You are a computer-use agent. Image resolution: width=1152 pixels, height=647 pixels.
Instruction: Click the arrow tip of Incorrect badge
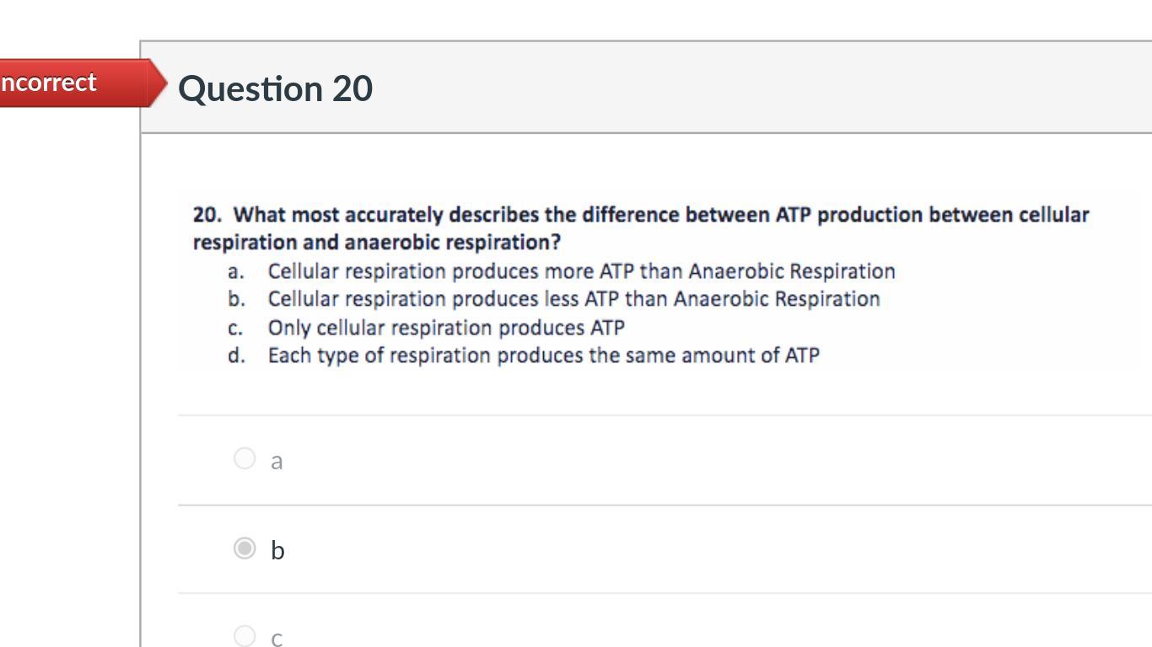pyautogui.click(x=160, y=83)
